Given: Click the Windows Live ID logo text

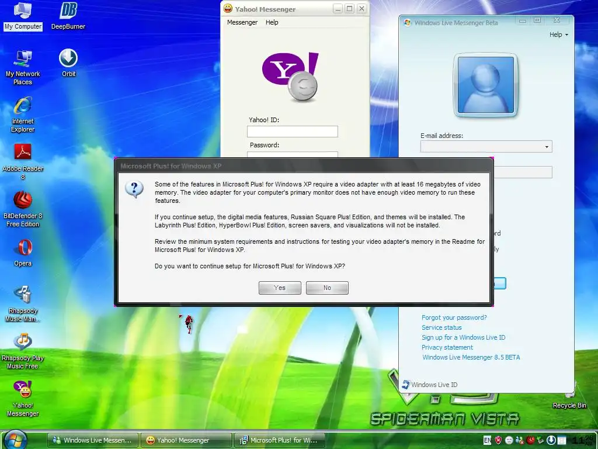Looking at the screenshot, I should [434, 385].
